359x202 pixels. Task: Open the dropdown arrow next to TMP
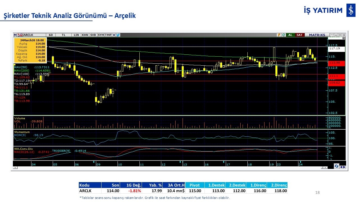coord(114,35)
